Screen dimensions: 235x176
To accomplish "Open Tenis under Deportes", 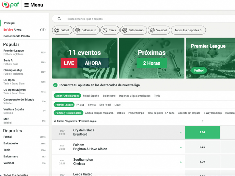I will (x=24, y=150).
